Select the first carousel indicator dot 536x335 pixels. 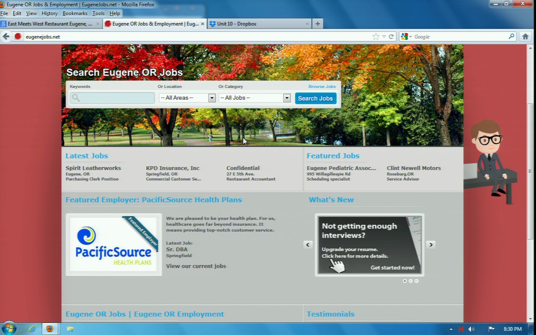(405, 281)
